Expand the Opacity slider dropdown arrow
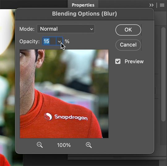167x166 pixels. coord(59,41)
